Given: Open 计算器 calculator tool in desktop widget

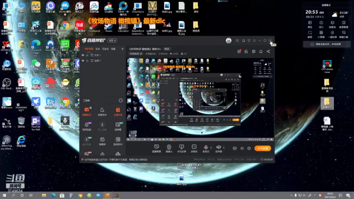Looking at the screenshot, I should 321,34.
